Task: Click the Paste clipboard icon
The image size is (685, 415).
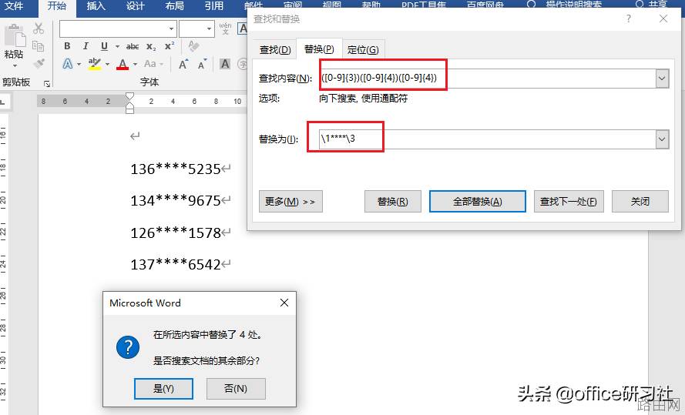Action: (x=14, y=35)
